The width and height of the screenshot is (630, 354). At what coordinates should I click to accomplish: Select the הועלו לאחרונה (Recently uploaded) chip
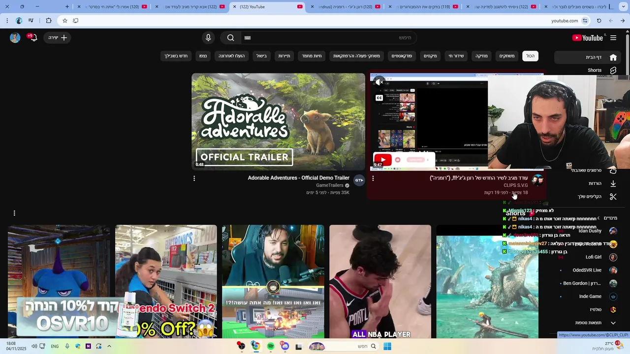pos(232,56)
